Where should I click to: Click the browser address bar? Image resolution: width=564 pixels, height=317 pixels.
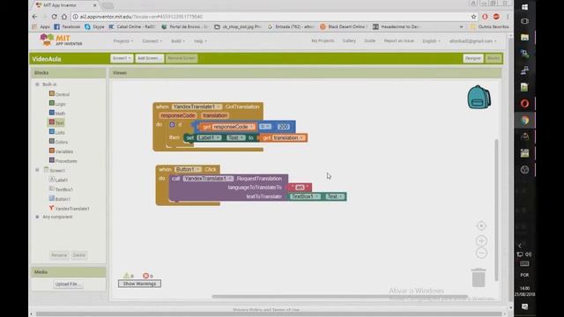[270, 17]
